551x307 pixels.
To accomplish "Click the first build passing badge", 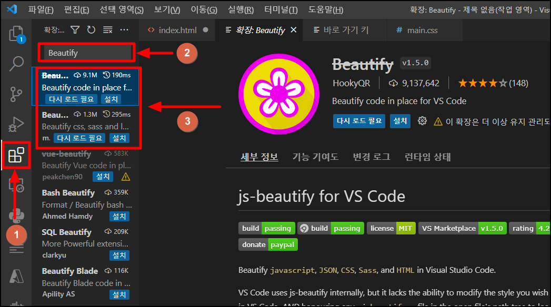I will click(267, 228).
